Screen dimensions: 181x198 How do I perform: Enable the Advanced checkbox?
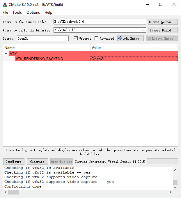tap(96, 38)
